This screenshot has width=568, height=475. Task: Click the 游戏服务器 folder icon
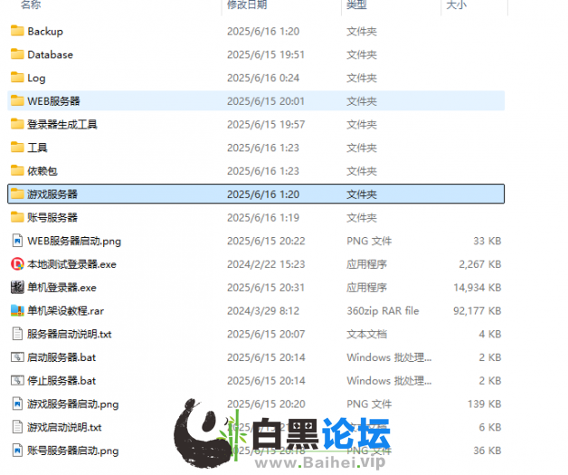(17, 194)
